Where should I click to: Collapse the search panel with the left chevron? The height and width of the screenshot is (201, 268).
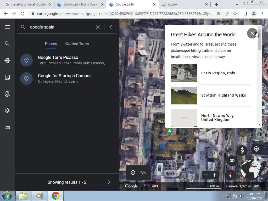tap(111, 27)
